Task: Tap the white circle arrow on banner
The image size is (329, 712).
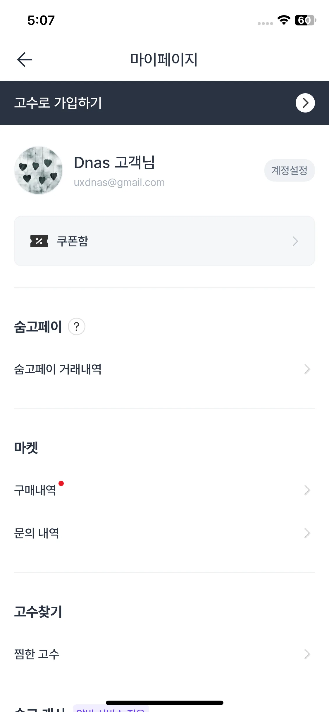Action: point(305,103)
